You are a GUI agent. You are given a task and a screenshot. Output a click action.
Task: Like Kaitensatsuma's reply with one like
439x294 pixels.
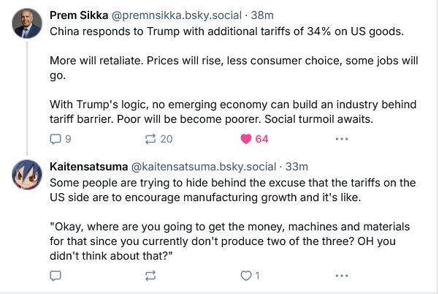pos(246,276)
